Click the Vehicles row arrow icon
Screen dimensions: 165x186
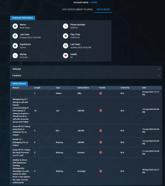tap(159, 69)
